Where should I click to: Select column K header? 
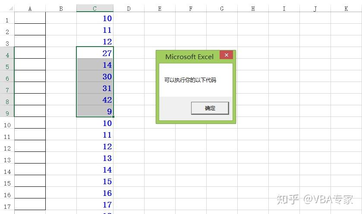[x=346, y=9]
